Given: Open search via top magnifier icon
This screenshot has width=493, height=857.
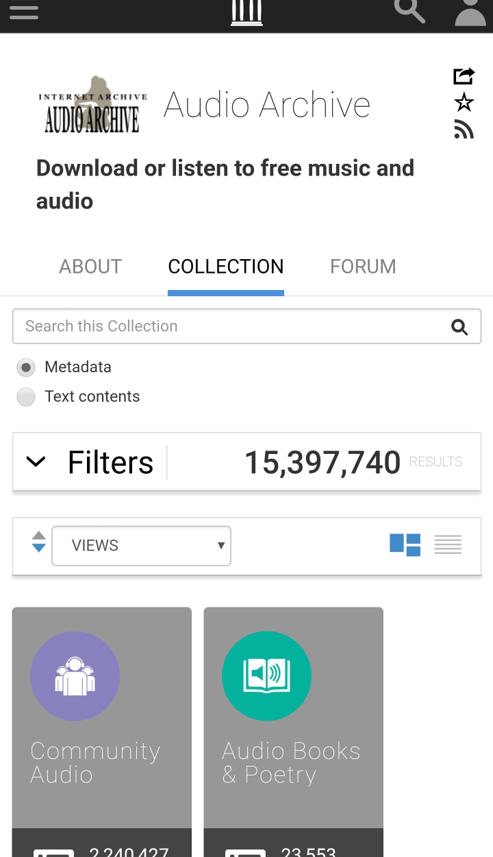Looking at the screenshot, I should pos(409,10).
